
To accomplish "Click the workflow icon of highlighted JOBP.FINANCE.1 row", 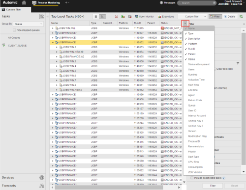I will pyautogui.click(x=57, y=42).
